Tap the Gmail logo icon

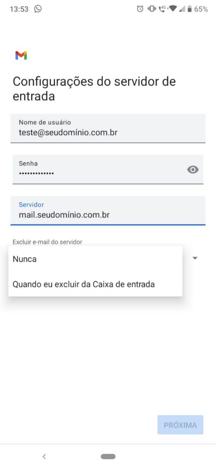[21, 55]
